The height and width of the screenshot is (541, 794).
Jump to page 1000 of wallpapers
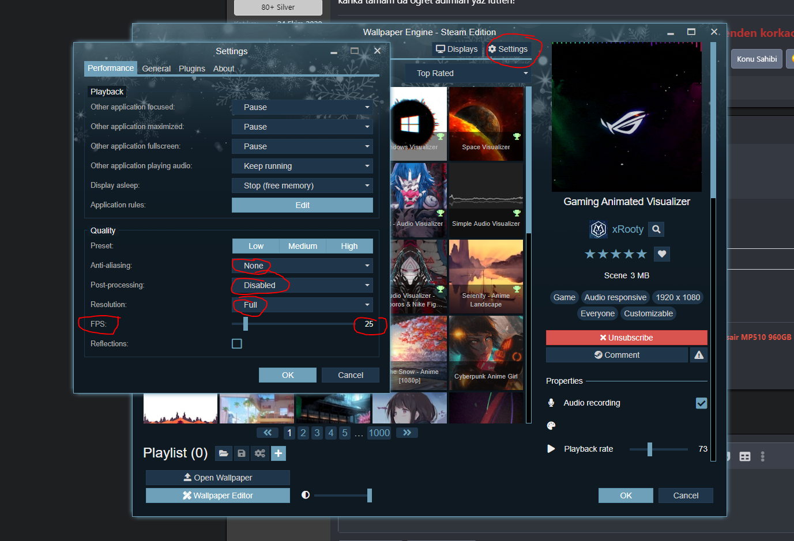(x=379, y=433)
